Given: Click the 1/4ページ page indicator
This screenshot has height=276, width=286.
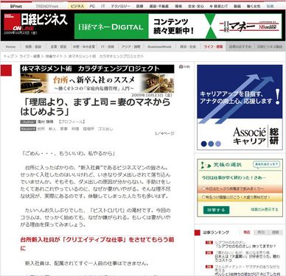Looking at the screenshot, I should [x=164, y=133].
